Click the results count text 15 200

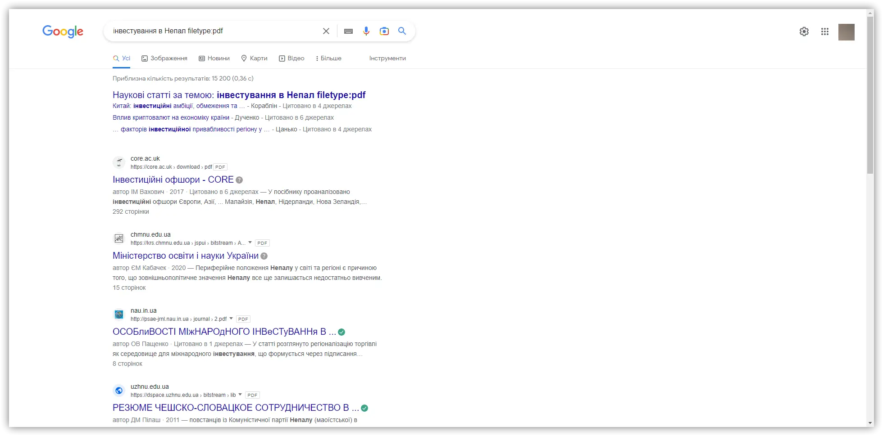tap(183, 79)
